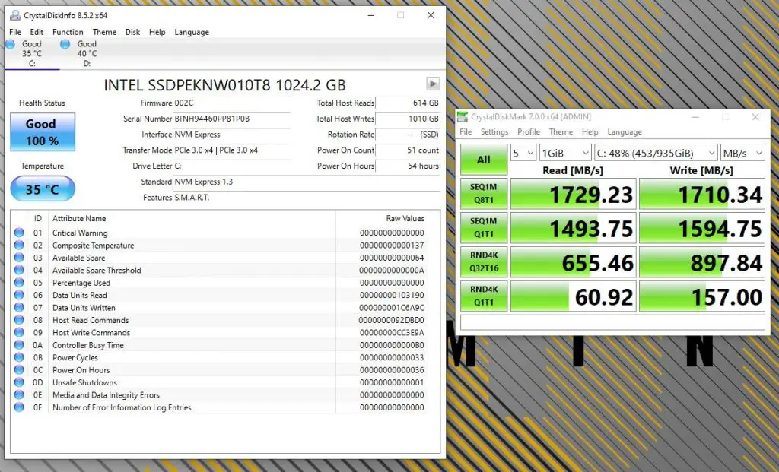Open the Theme menu in CrystalDiskMark
This screenshot has width=779, height=472.
tap(561, 131)
